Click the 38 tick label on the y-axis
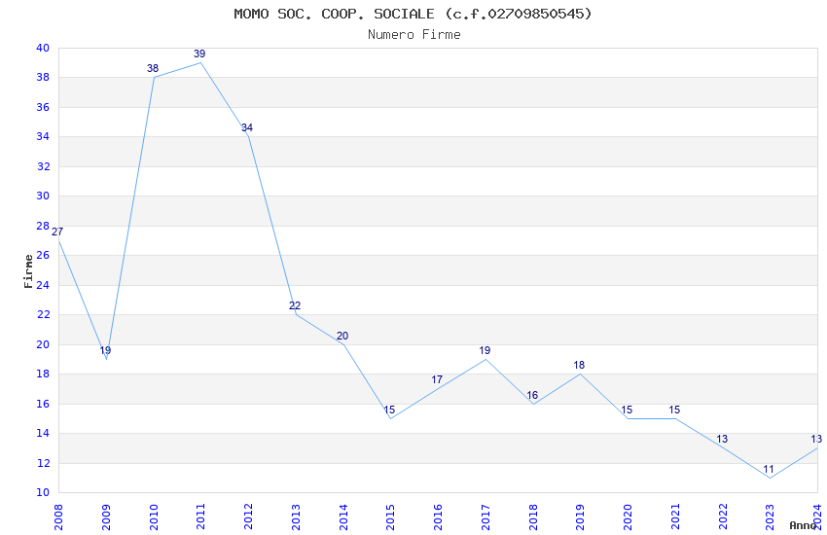This screenshot has height=535, width=827. point(43,78)
